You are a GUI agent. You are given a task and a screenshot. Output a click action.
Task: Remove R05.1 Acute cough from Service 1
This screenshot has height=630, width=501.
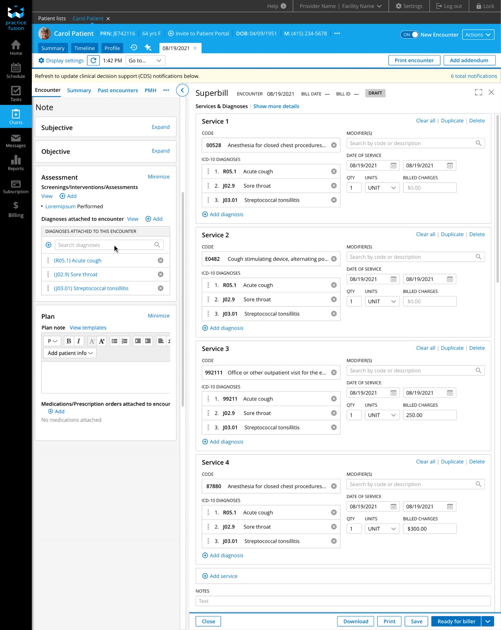(x=334, y=171)
